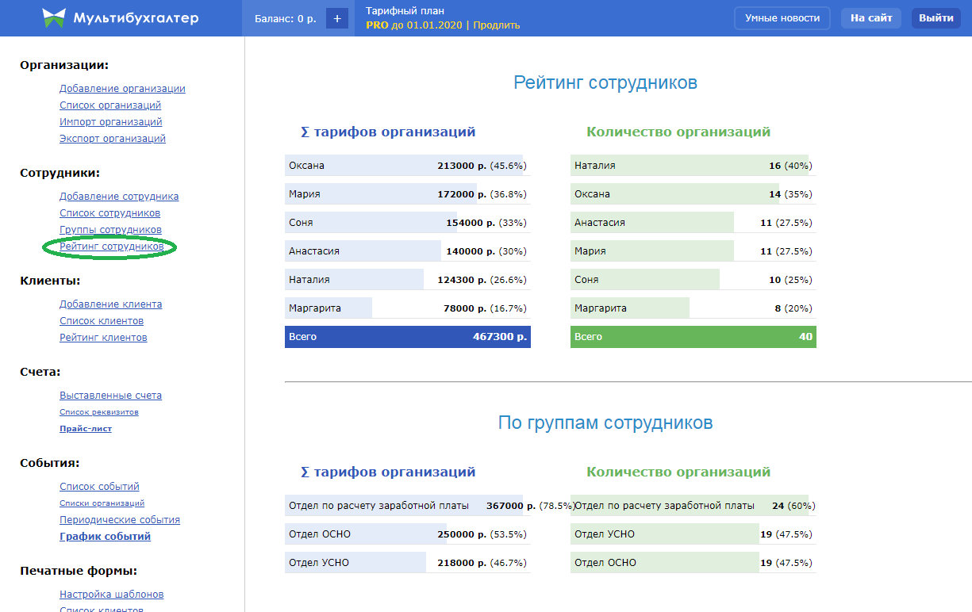This screenshot has height=612, width=972.
Task: Go to Список организаций
Action: point(110,105)
